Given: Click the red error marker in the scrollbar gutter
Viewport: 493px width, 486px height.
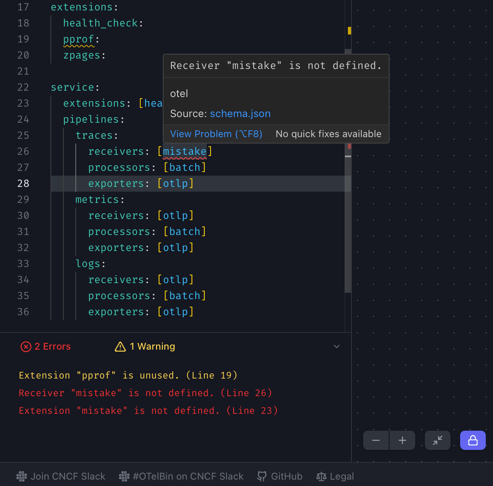Looking at the screenshot, I should [350, 146].
